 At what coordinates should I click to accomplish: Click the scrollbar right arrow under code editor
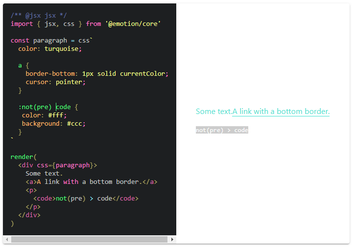point(172,239)
